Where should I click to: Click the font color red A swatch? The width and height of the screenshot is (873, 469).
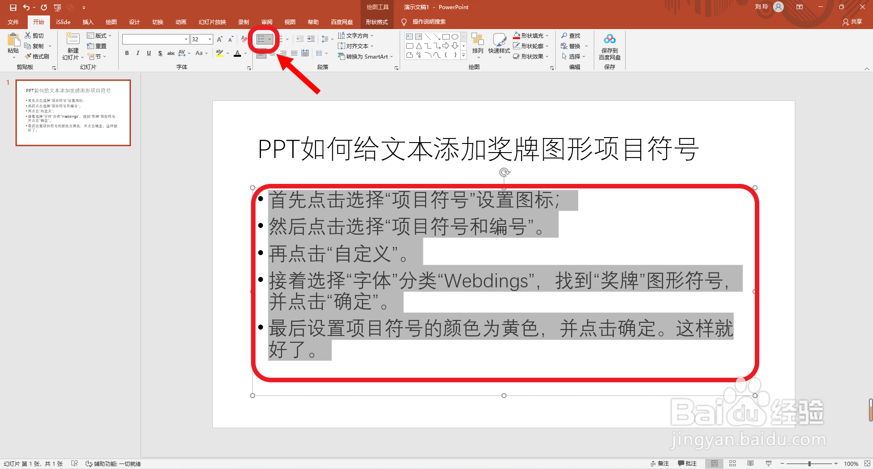coord(237,54)
